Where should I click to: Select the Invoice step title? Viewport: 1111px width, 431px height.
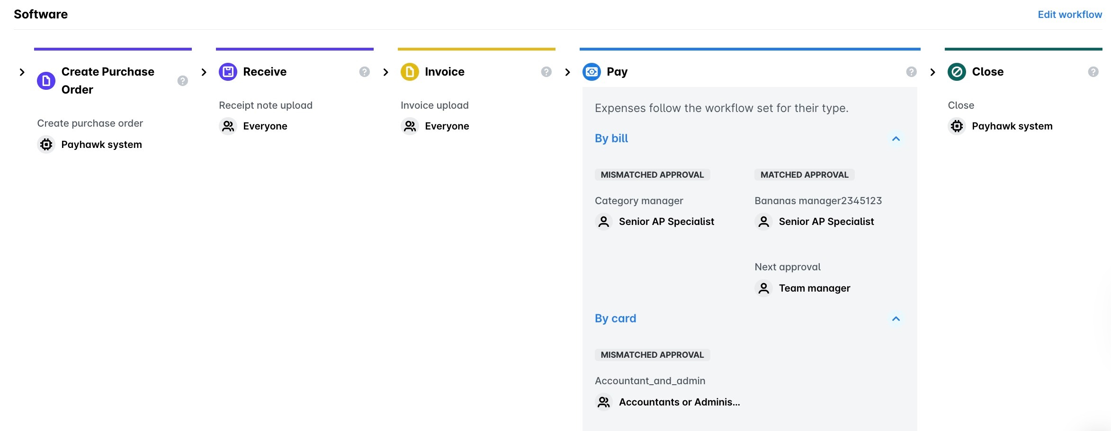tap(445, 72)
